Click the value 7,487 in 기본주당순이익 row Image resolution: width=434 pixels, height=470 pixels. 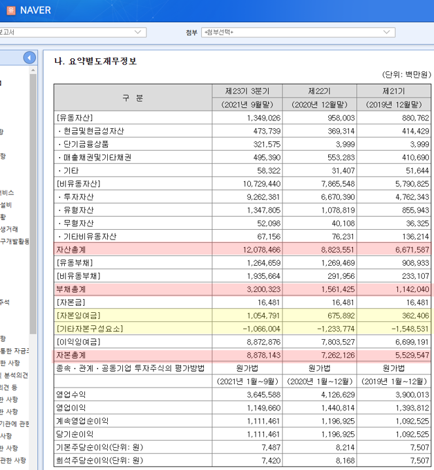click(271, 448)
